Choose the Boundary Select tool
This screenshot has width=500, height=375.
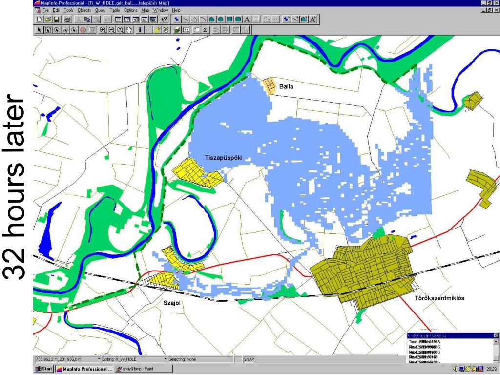74,30
